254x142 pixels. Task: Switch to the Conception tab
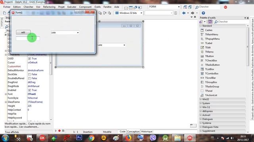(133, 131)
